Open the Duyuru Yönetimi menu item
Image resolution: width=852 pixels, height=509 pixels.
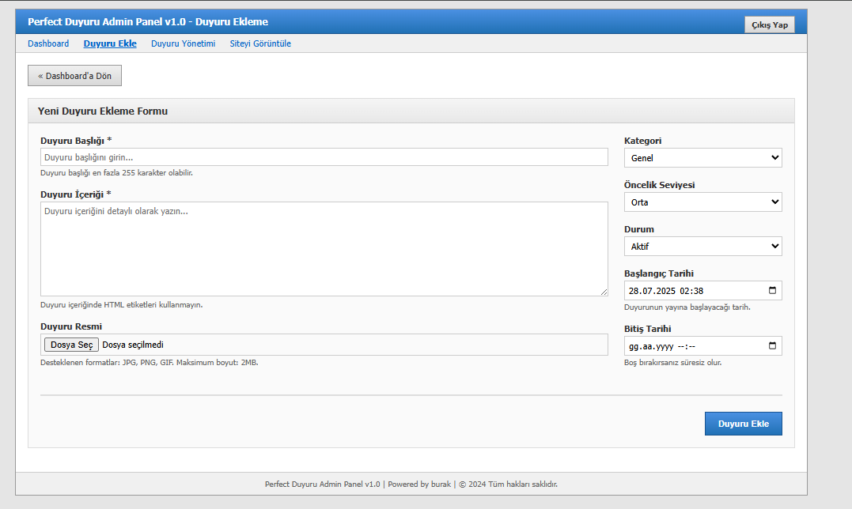click(183, 43)
